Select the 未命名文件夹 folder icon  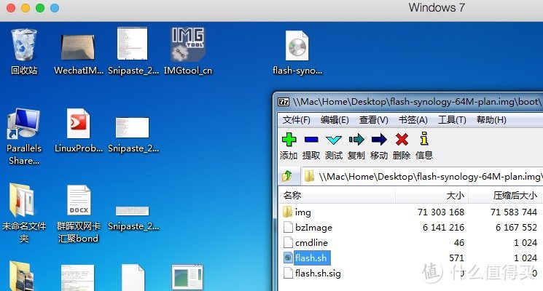pyautogui.click(x=23, y=213)
